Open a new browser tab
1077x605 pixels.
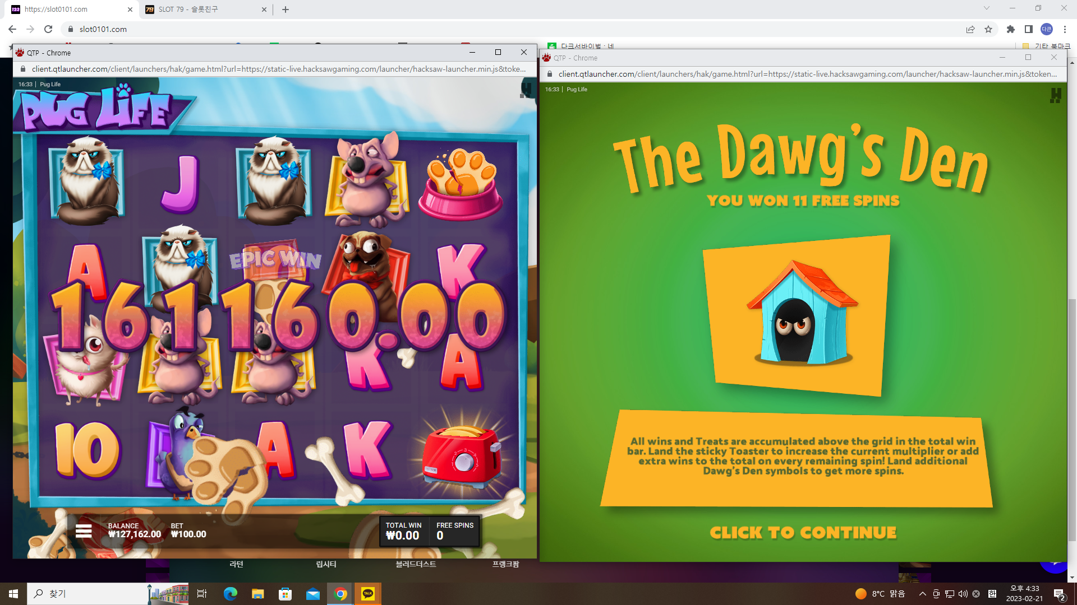tap(286, 10)
